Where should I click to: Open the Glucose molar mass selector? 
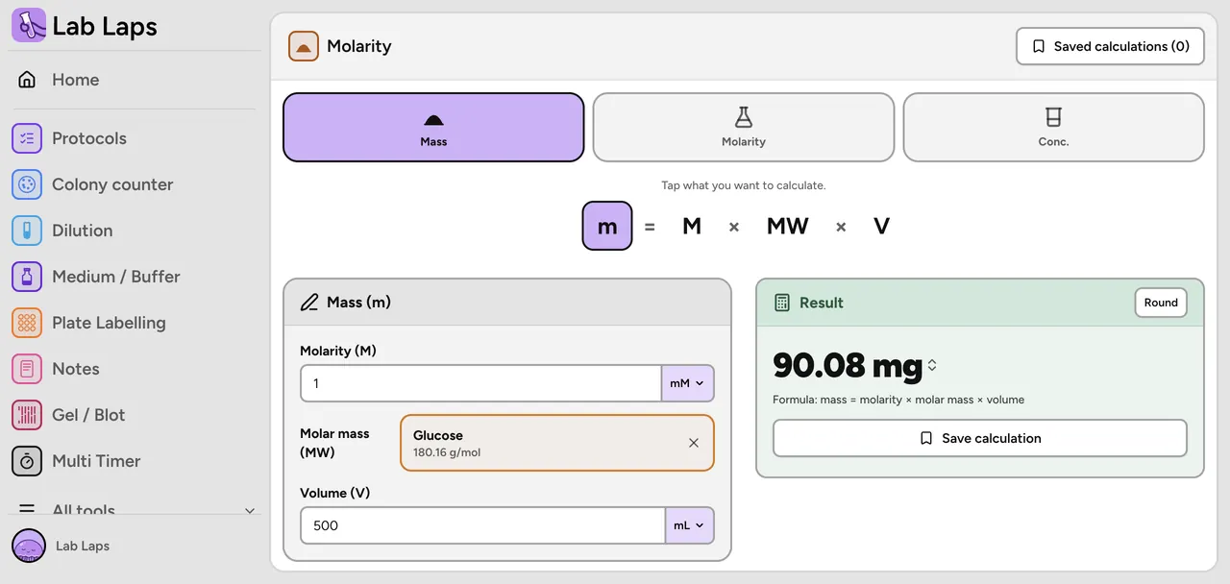557,443
